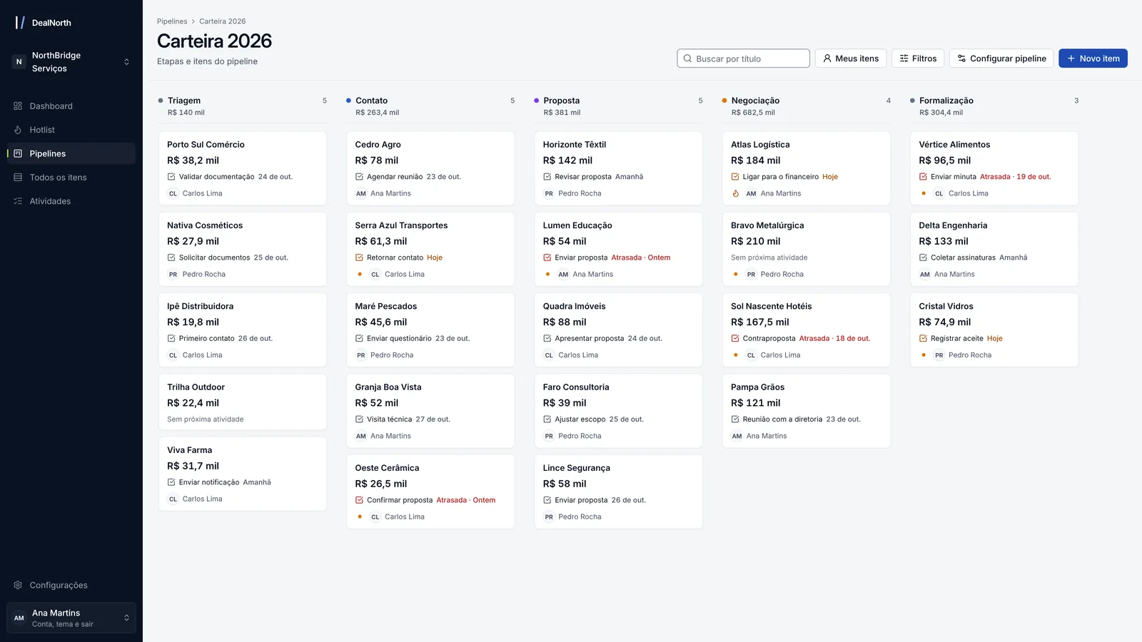The width and height of the screenshot is (1142, 642).
Task: Click the PR avatar on Horizonte Têxtil
Action: (x=549, y=193)
